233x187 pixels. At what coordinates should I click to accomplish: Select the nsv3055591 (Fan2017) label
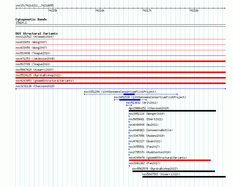pyautogui.click(x=144, y=147)
